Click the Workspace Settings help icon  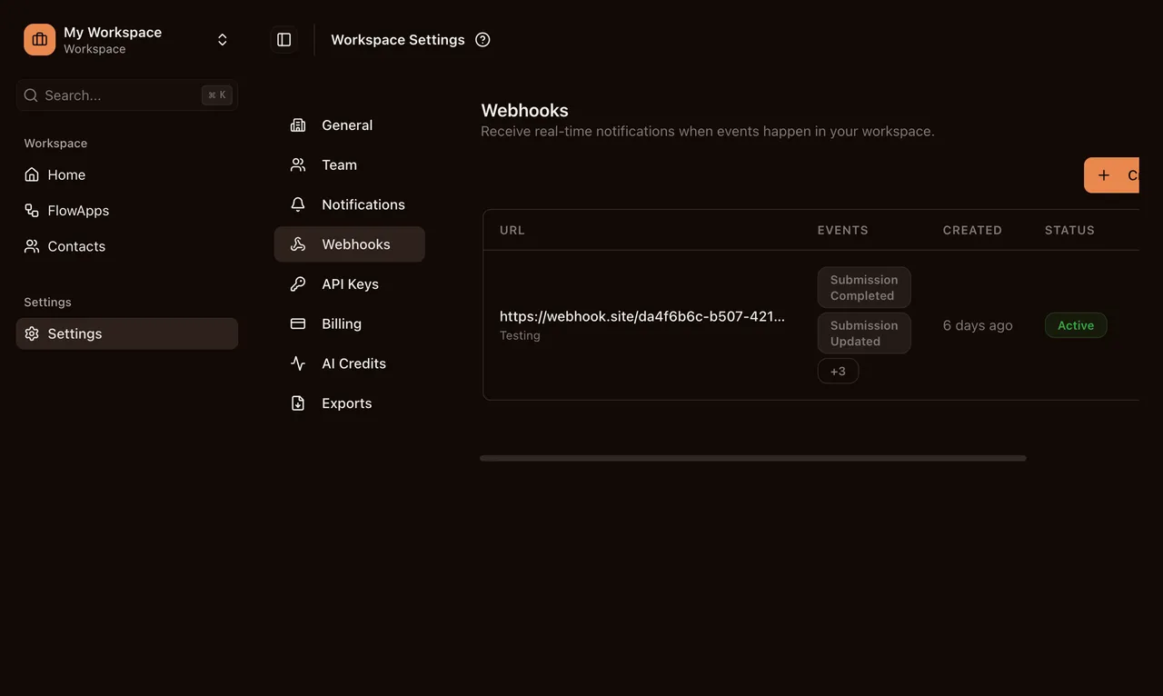click(482, 39)
